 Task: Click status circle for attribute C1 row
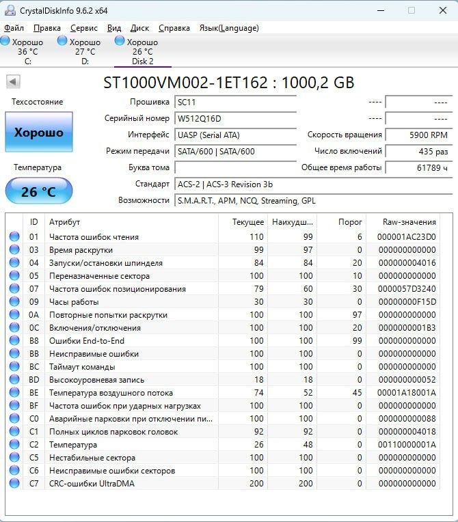(x=14, y=431)
